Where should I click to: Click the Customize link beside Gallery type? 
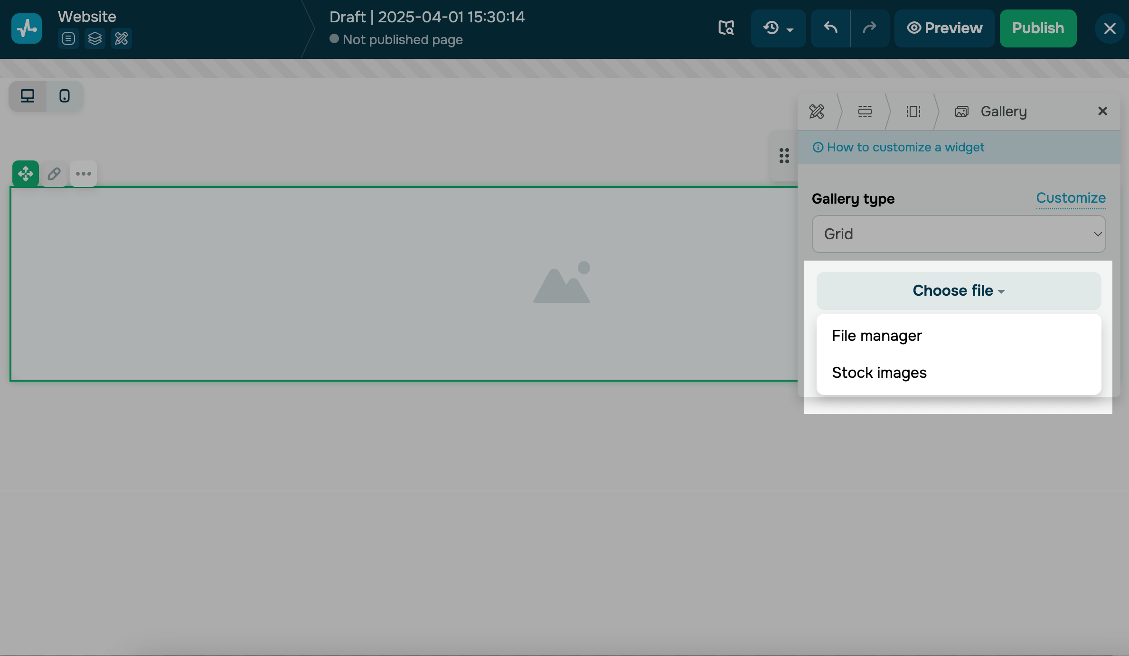[1071, 198]
